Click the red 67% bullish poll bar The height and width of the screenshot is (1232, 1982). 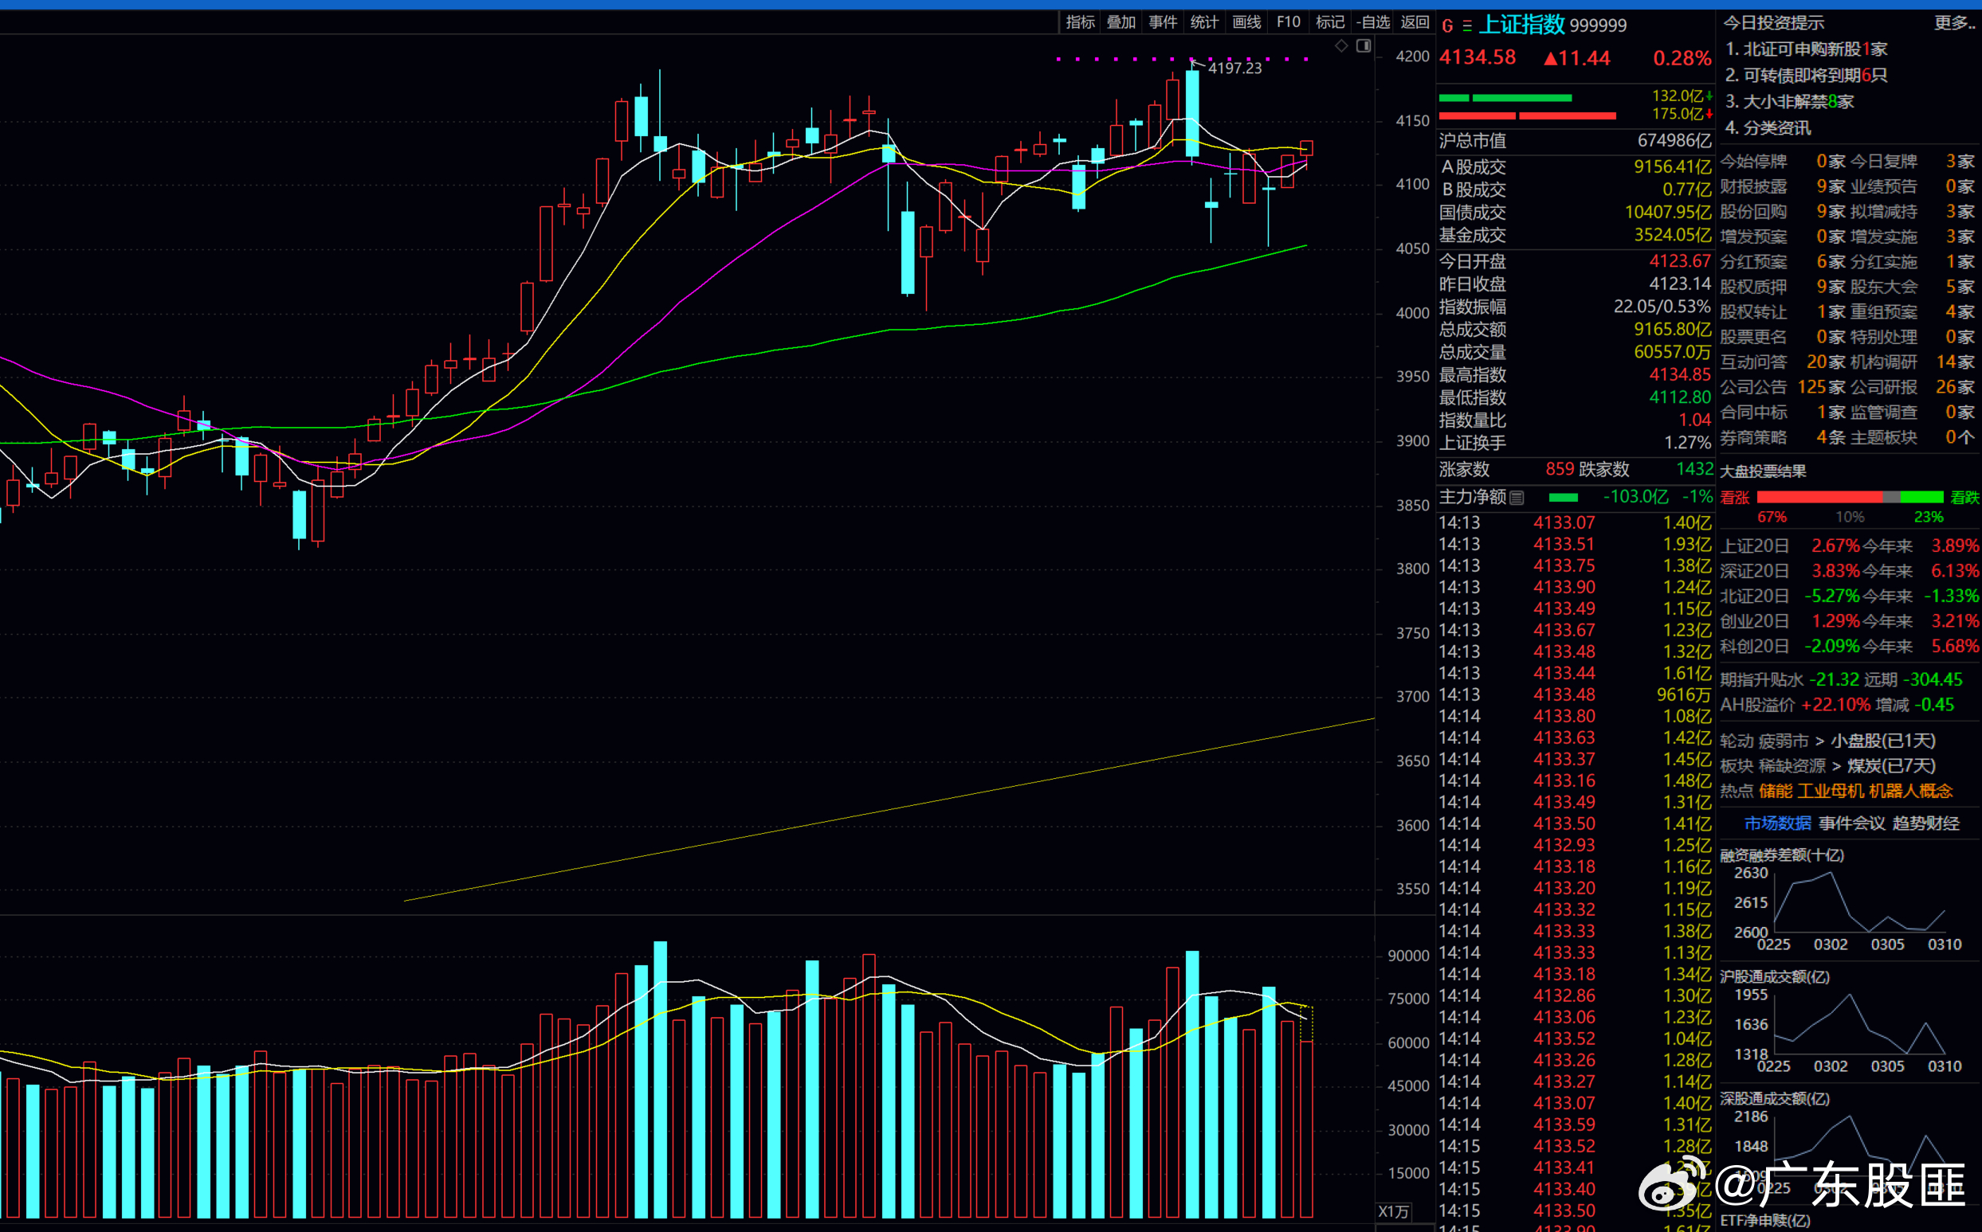coord(1819,498)
